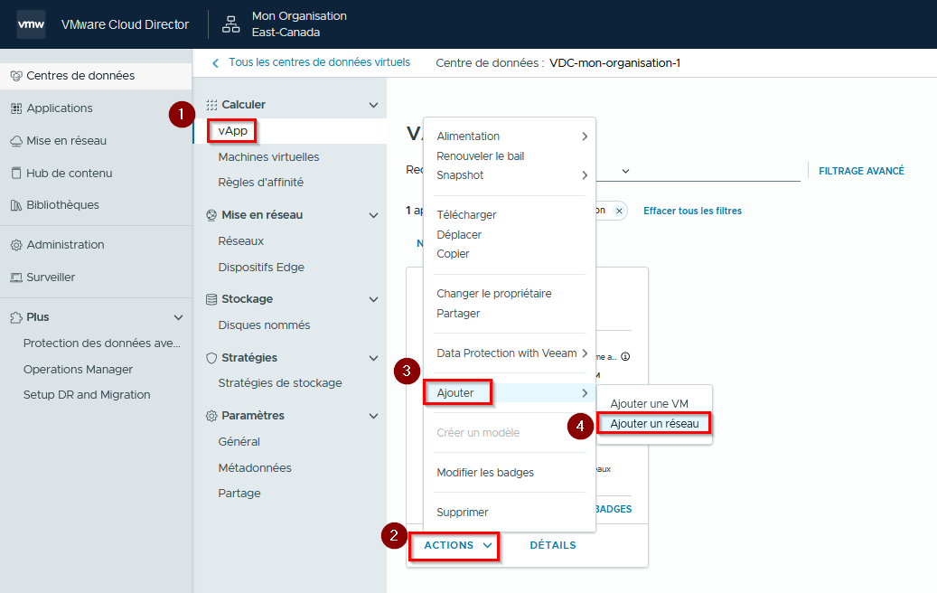This screenshot has height=593, width=937.
Task: Open Métadonnées settings
Action: click(x=255, y=468)
